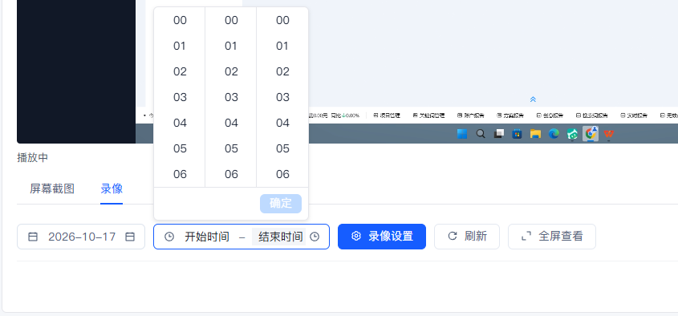
Task: Choose second 01 in the last time column
Action: tap(282, 46)
